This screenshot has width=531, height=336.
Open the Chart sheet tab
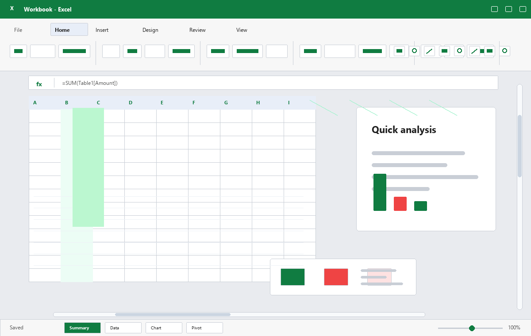(x=164, y=328)
